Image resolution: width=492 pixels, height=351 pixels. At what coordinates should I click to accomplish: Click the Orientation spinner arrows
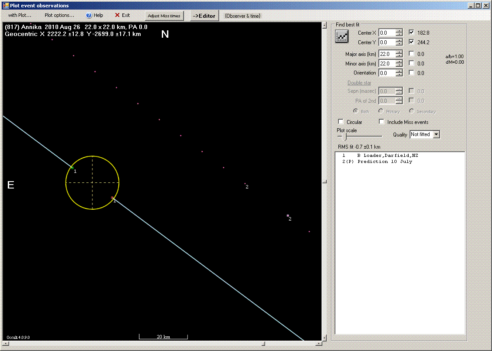click(399, 73)
